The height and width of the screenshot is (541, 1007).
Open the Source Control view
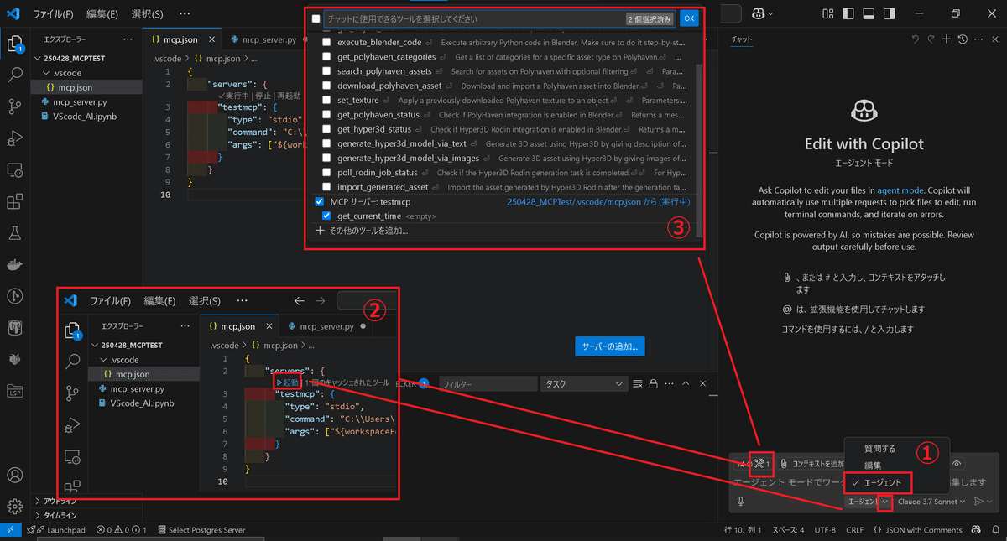(15, 107)
